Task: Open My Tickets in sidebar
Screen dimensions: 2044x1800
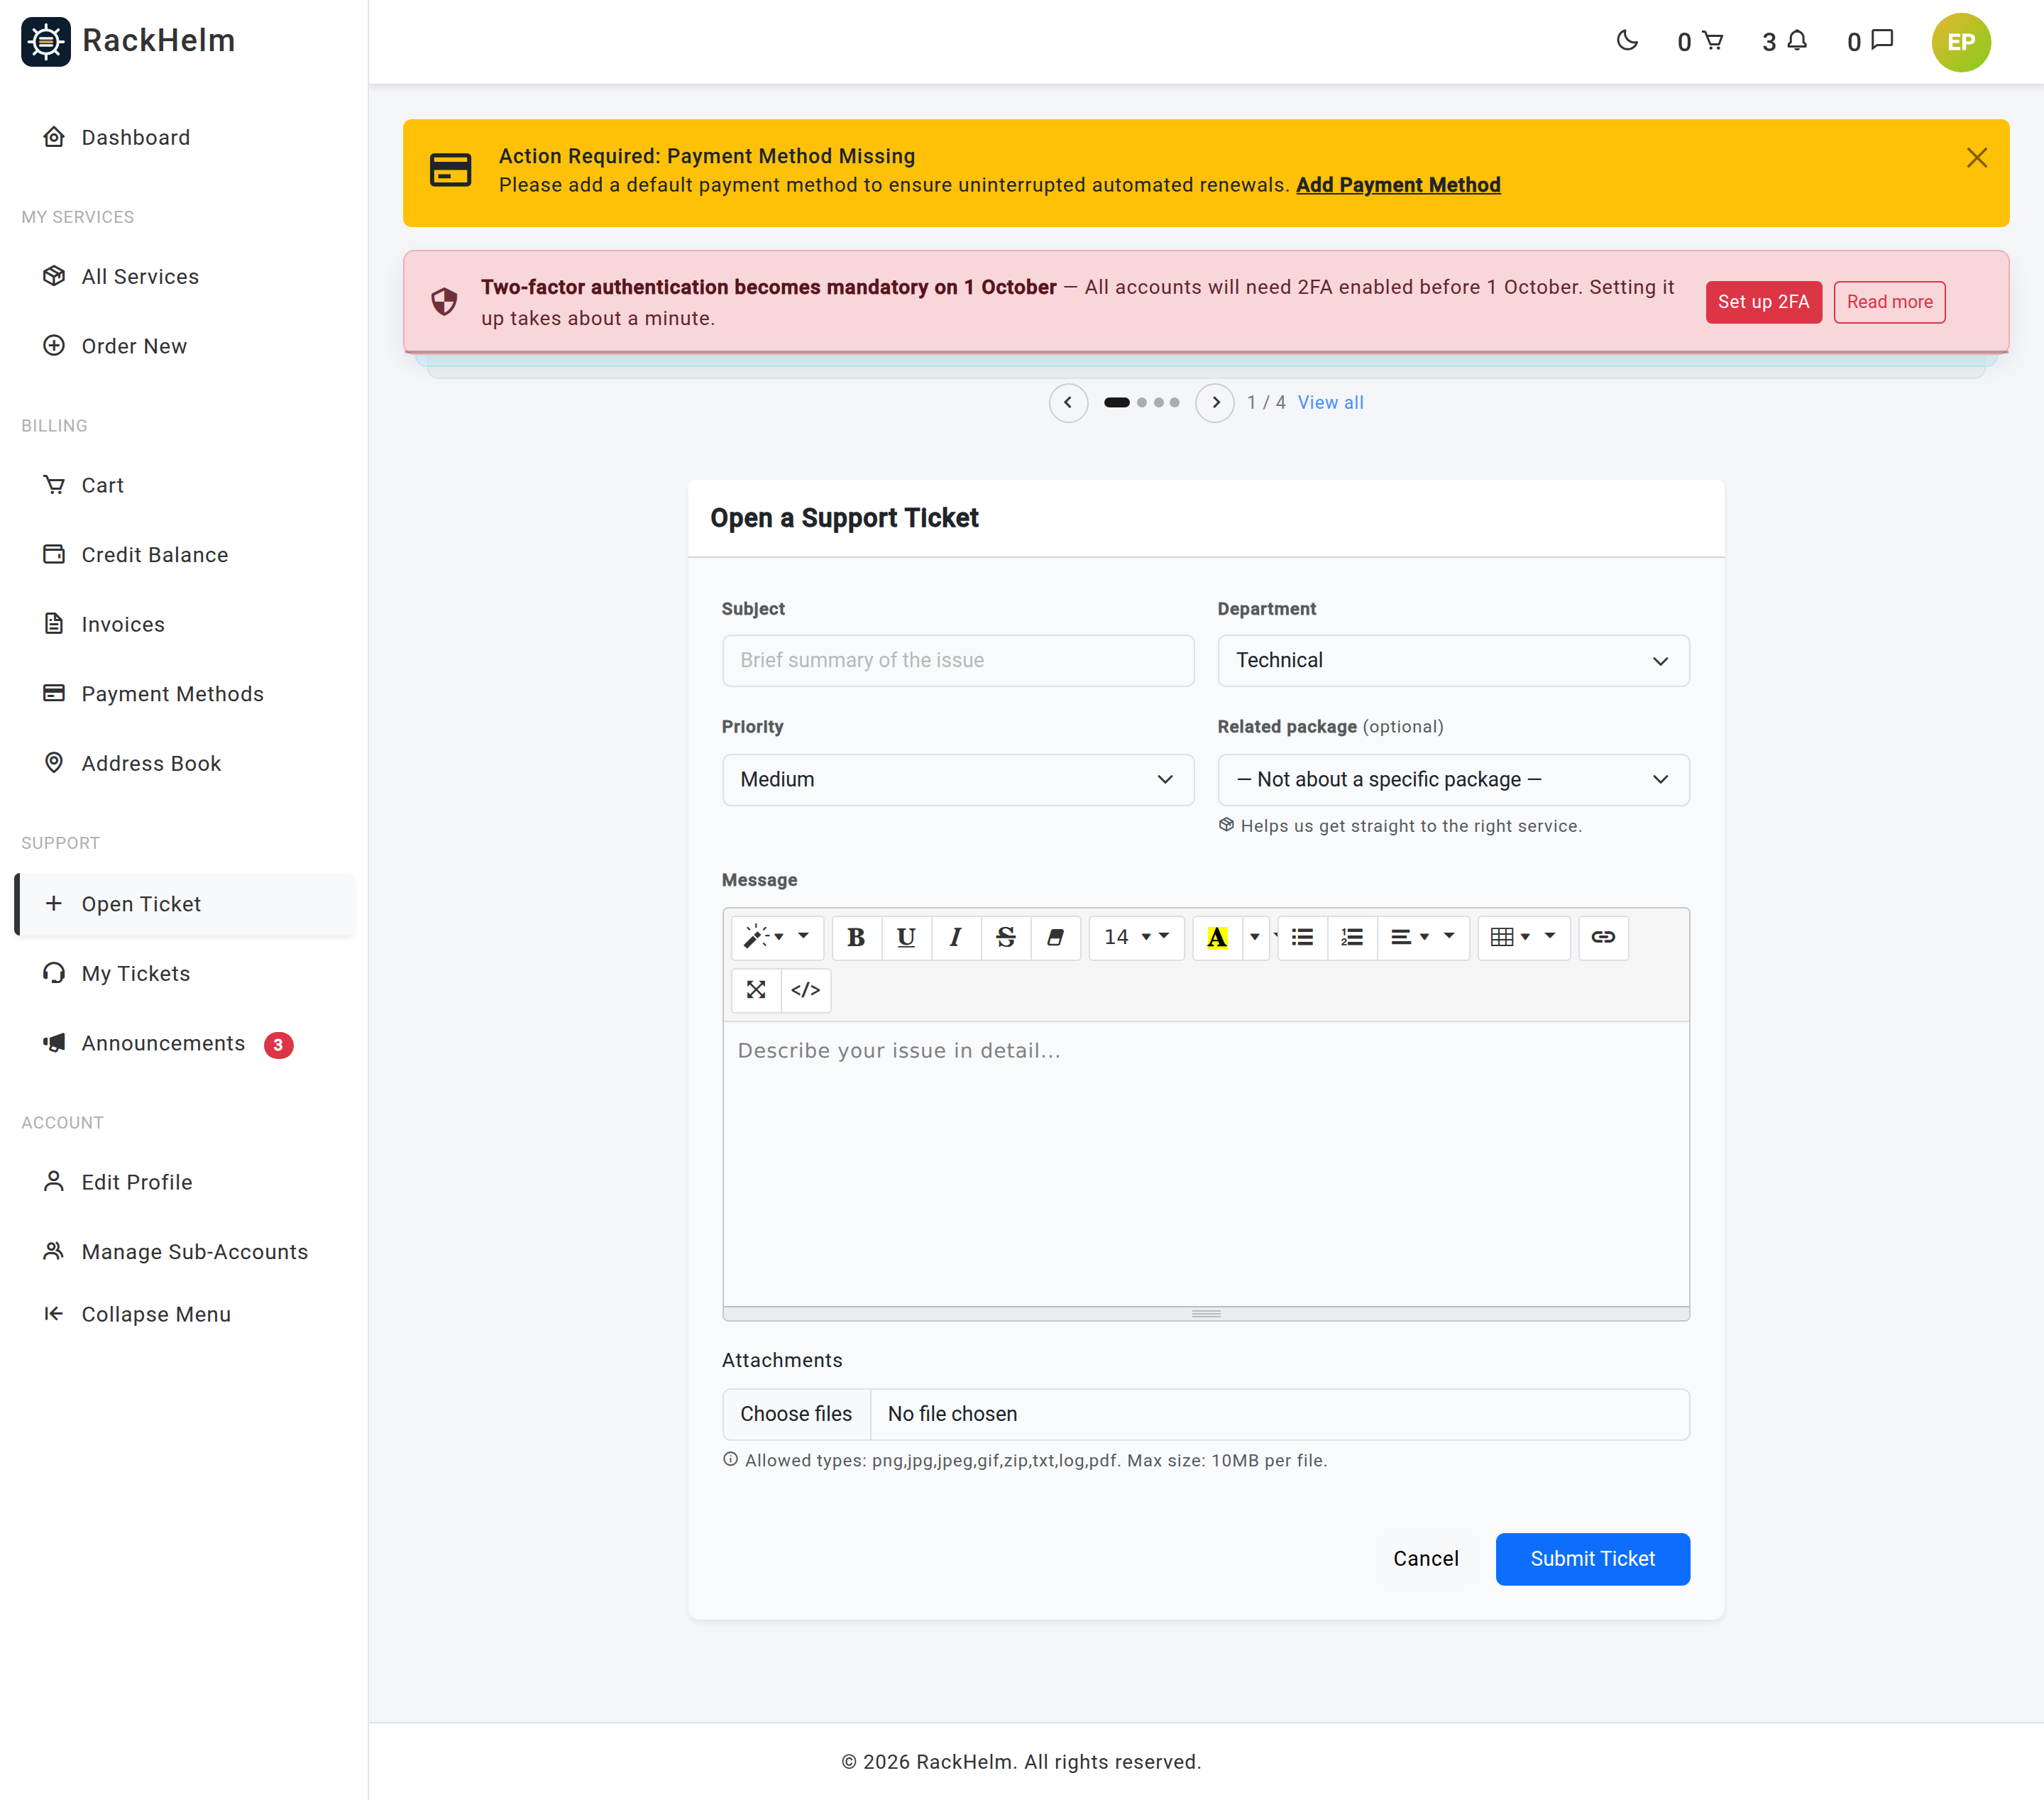Action: [185, 975]
